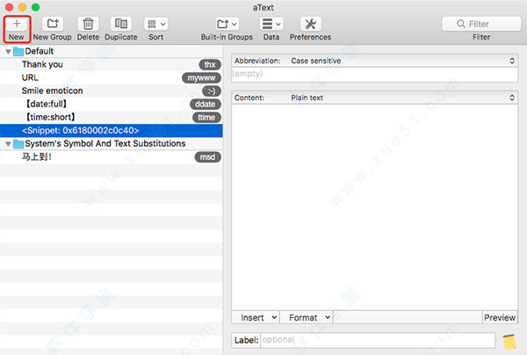Duplicate the selected snippet
The image size is (527, 355).
click(121, 24)
